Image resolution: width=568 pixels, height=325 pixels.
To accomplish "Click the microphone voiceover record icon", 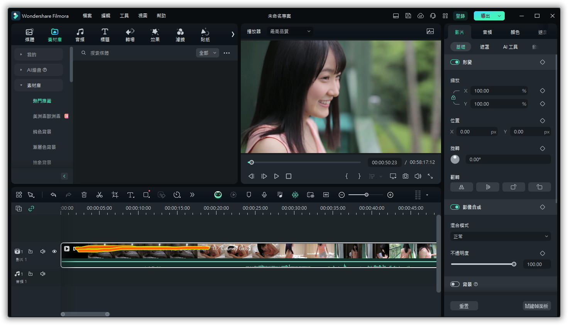I will point(264,195).
